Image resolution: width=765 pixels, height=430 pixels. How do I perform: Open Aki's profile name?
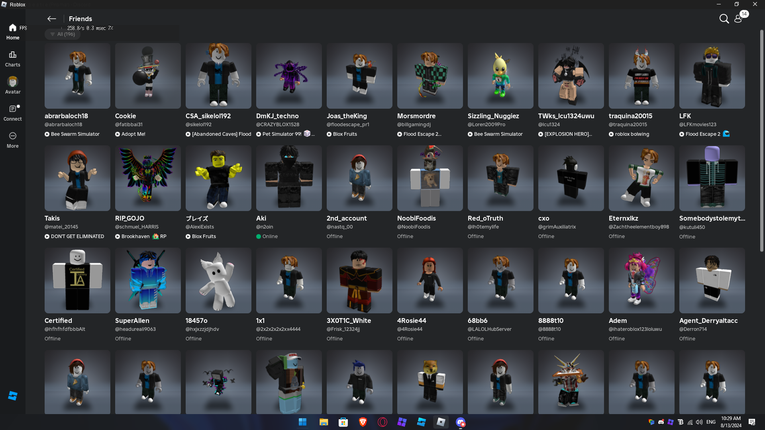tap(261, 218)
